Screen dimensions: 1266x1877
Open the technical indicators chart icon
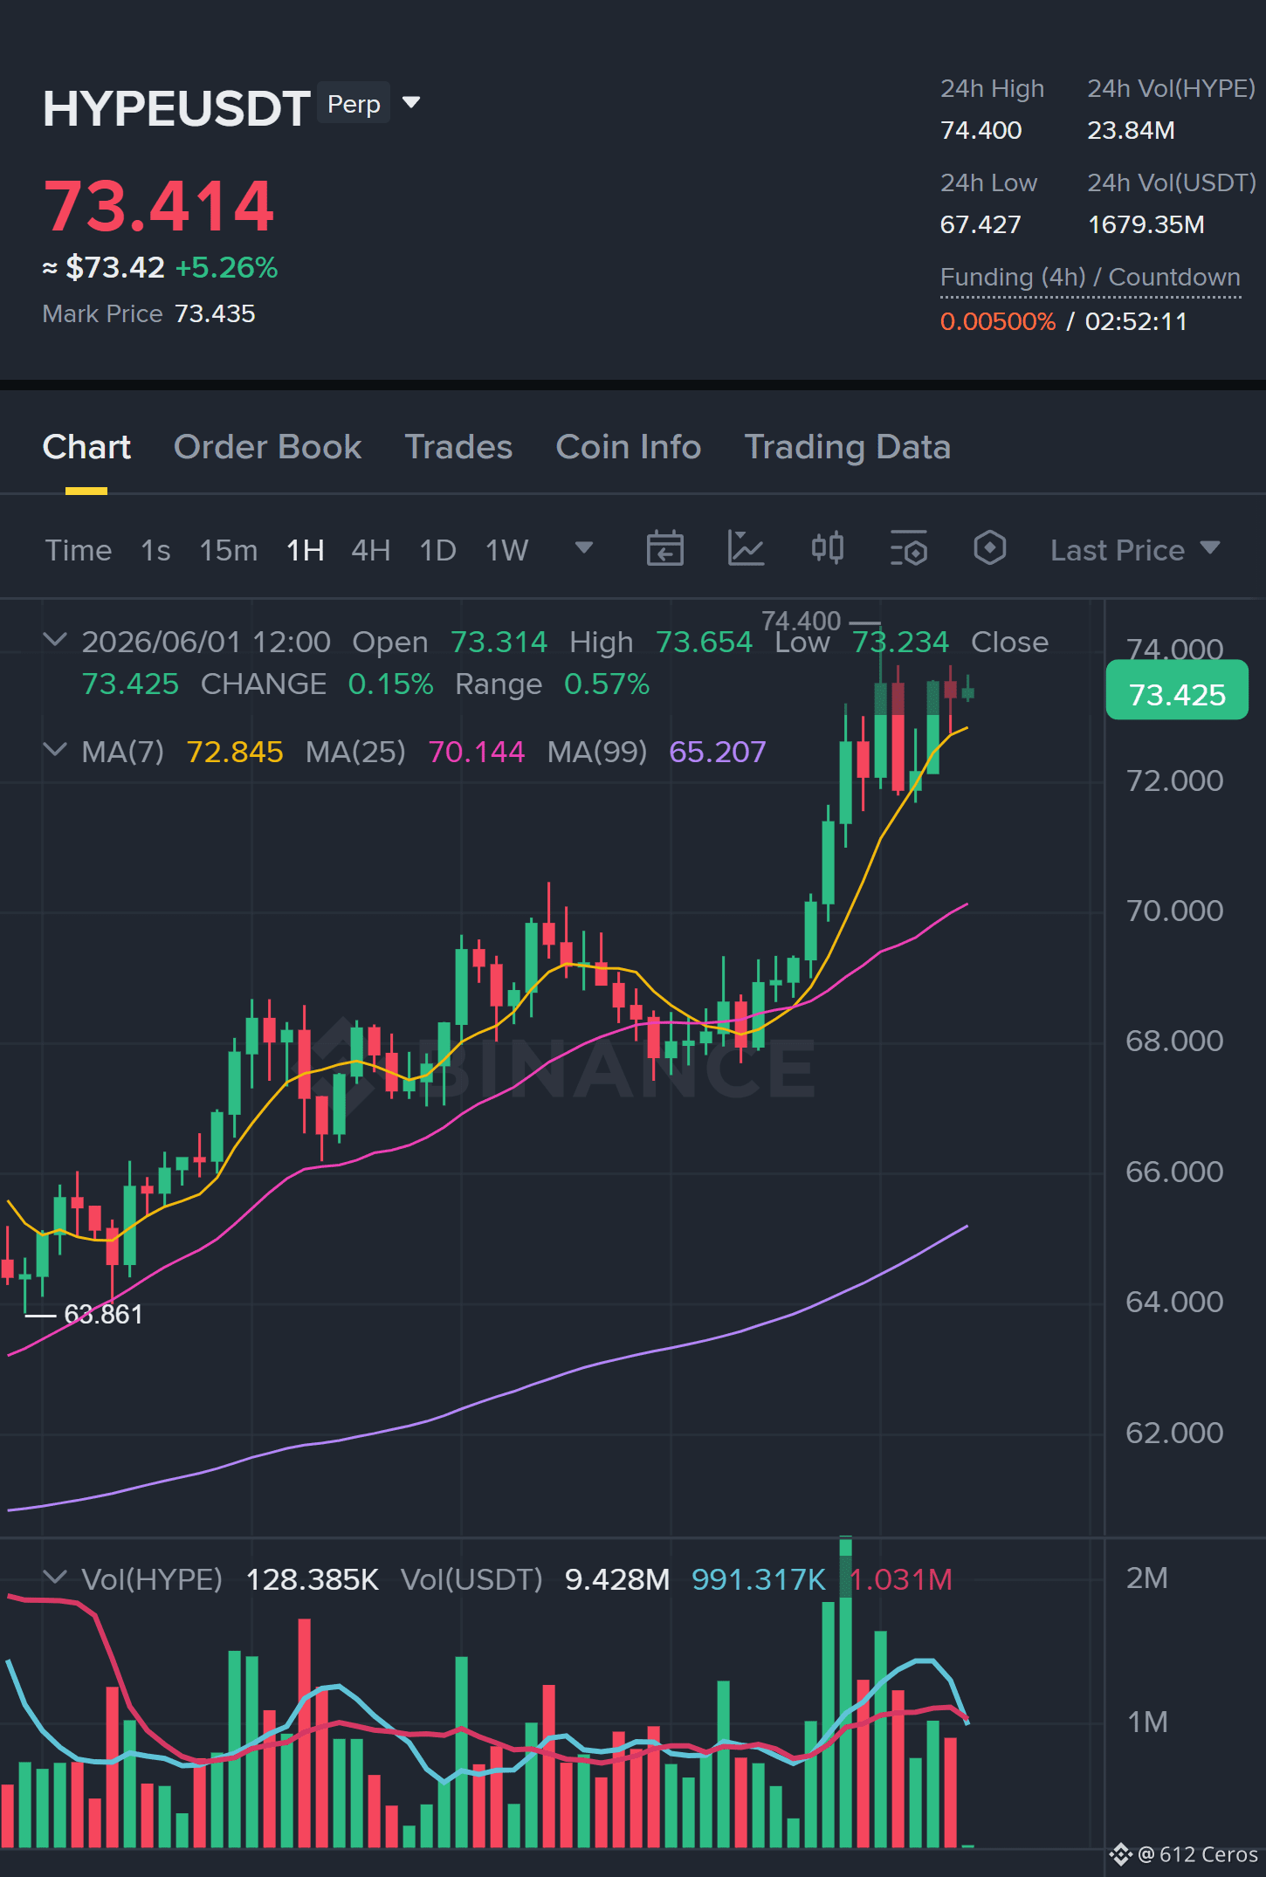747,549
